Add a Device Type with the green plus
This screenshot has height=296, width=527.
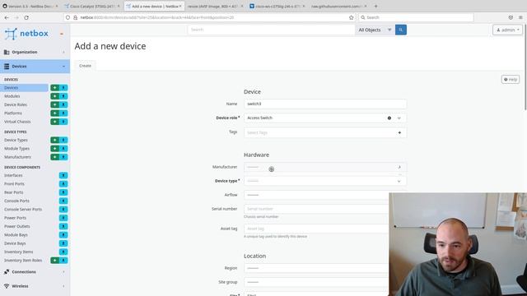point(55,140)
